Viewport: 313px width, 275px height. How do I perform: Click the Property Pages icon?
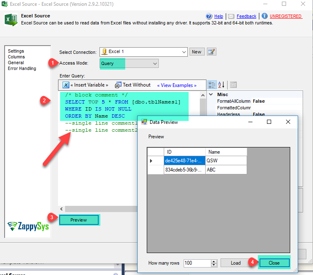pos(233,84)
